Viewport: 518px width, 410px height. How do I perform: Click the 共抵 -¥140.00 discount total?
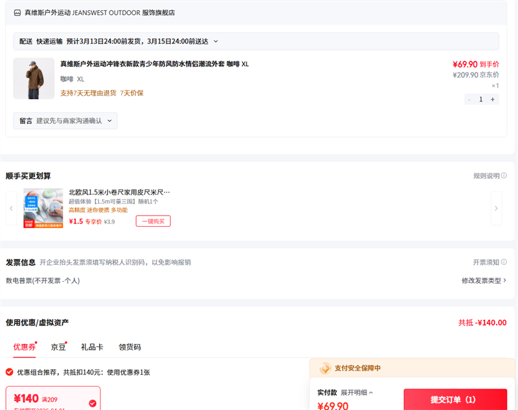(x=482, y=323)
